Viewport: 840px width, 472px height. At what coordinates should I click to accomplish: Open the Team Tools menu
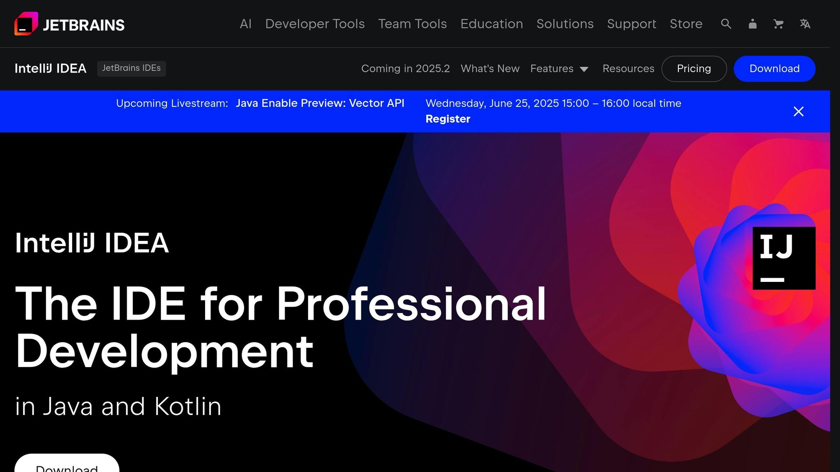[x=412, y=24]
